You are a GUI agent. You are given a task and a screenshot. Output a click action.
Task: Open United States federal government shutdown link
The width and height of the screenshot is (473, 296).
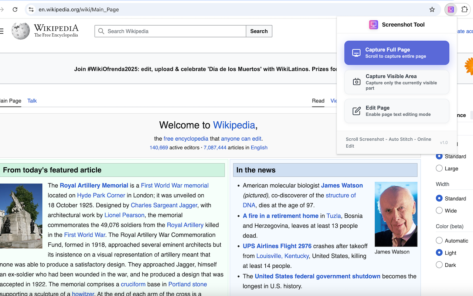coord(317,276)
